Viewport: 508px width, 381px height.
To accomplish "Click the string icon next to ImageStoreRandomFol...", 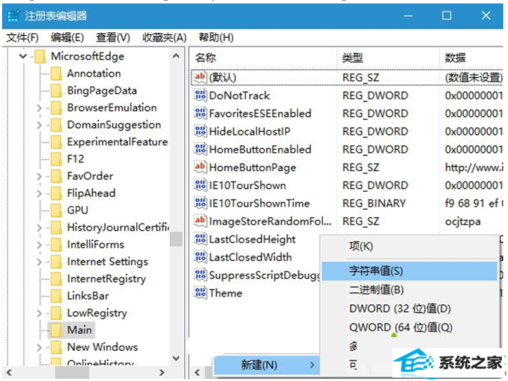I will [200, 221].
